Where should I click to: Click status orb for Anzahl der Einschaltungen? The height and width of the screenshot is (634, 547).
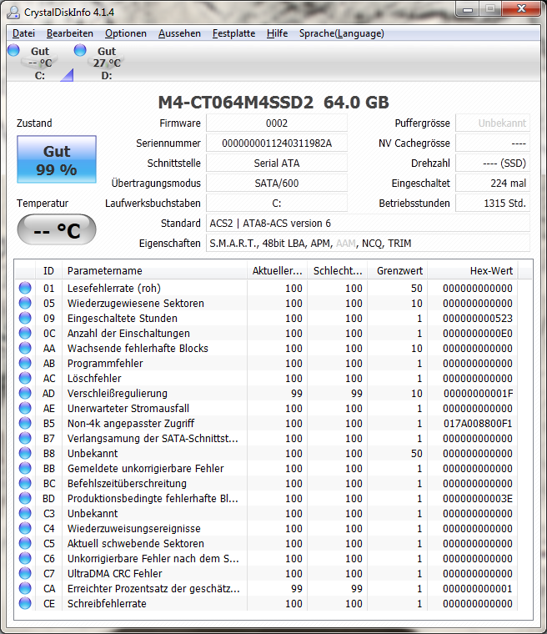[x=25, y=333]
